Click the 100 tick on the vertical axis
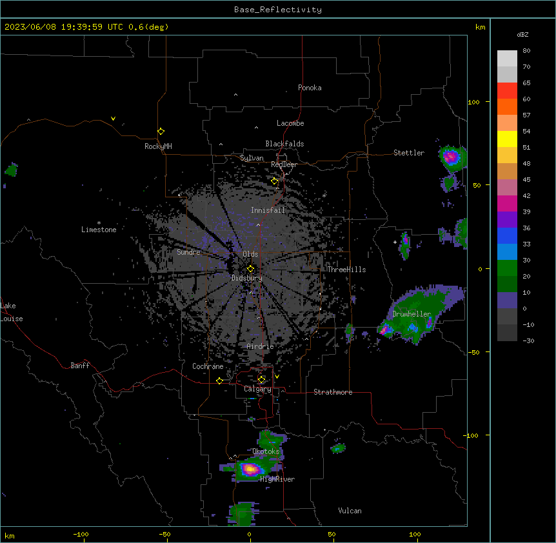 [x=473, y=102]
